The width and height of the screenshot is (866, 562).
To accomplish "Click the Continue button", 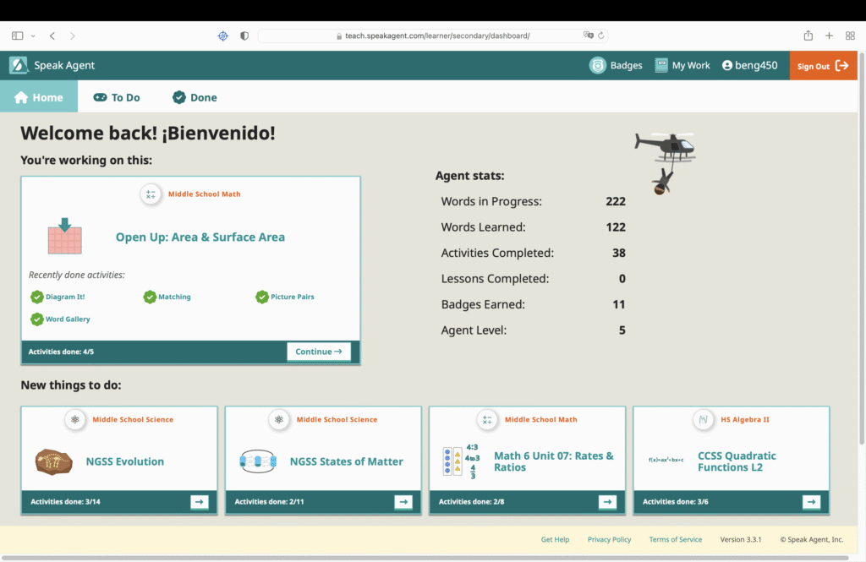I will click(319, 352).
